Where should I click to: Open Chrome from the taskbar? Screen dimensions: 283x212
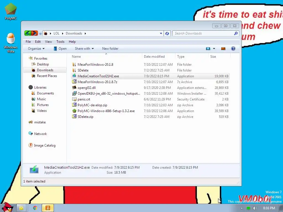pyautogui.click(x=35, y=208)
